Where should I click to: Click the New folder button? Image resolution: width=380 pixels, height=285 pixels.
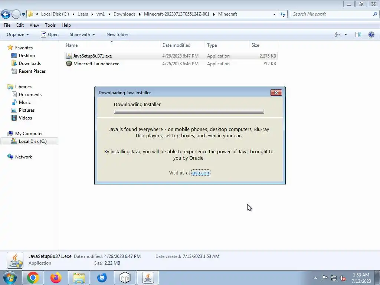pyautogui.click(x=117, y=35)
